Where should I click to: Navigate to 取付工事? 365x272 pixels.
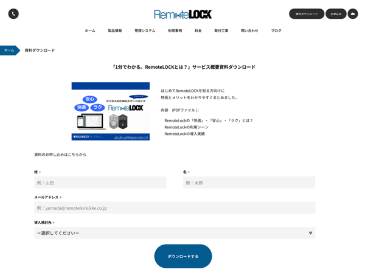click(x=221, y=30)
